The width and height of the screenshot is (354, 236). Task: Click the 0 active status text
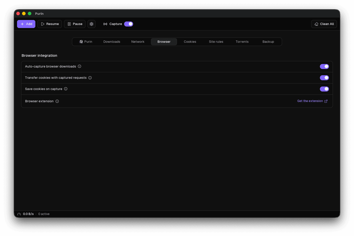coord(44,214)
